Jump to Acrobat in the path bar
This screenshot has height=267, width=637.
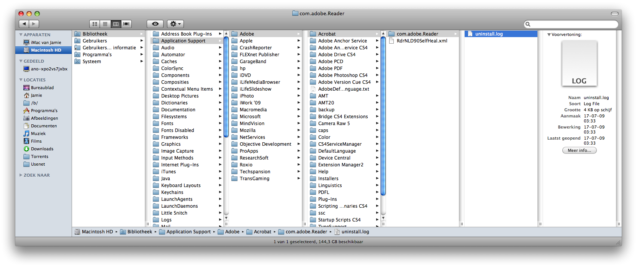[x=259, y=232]
